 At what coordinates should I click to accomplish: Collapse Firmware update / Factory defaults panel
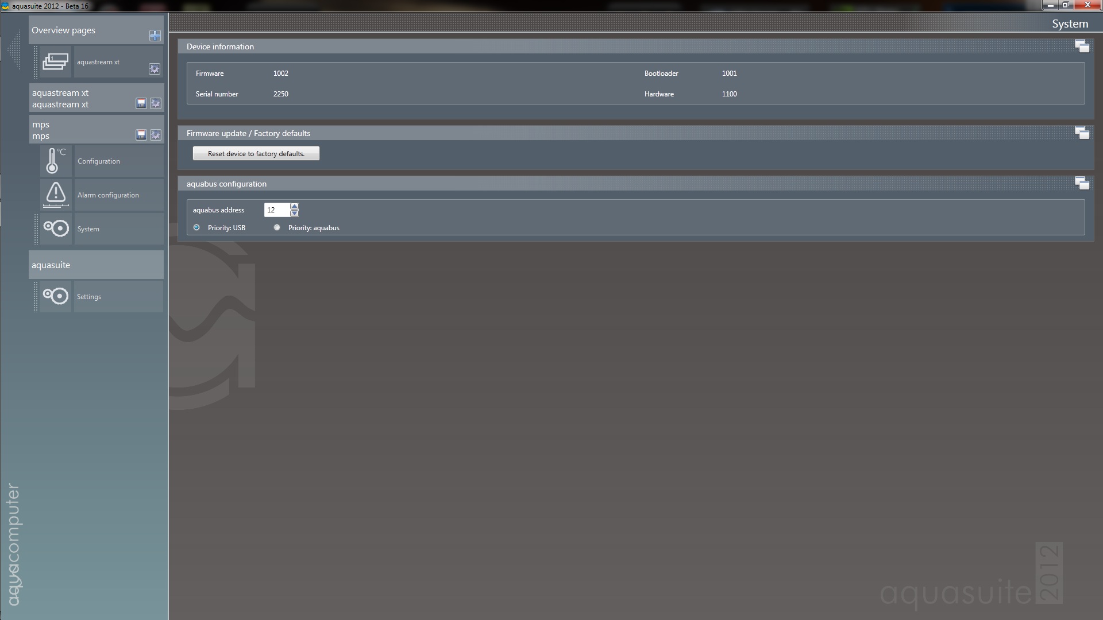[x=1082, y=133]
